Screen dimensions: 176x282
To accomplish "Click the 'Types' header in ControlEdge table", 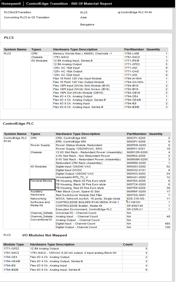I will pos(35,134).
